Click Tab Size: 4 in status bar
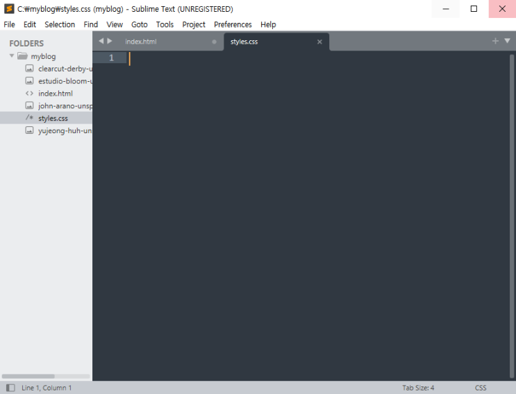Viewport: 516px width, 394px height. tap(418, 388)
